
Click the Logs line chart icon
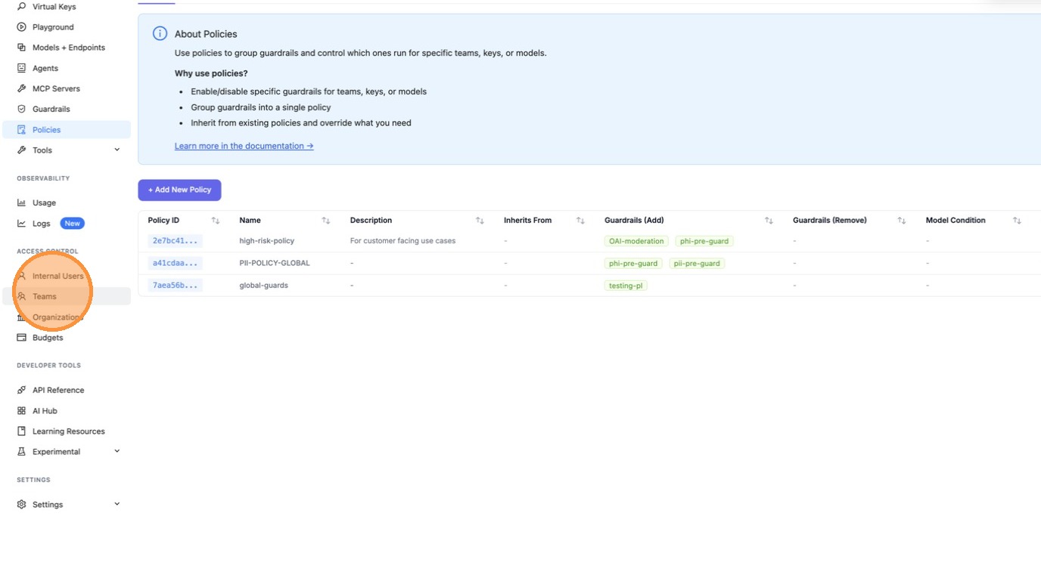pyautogui.click(x=21, y=224)
